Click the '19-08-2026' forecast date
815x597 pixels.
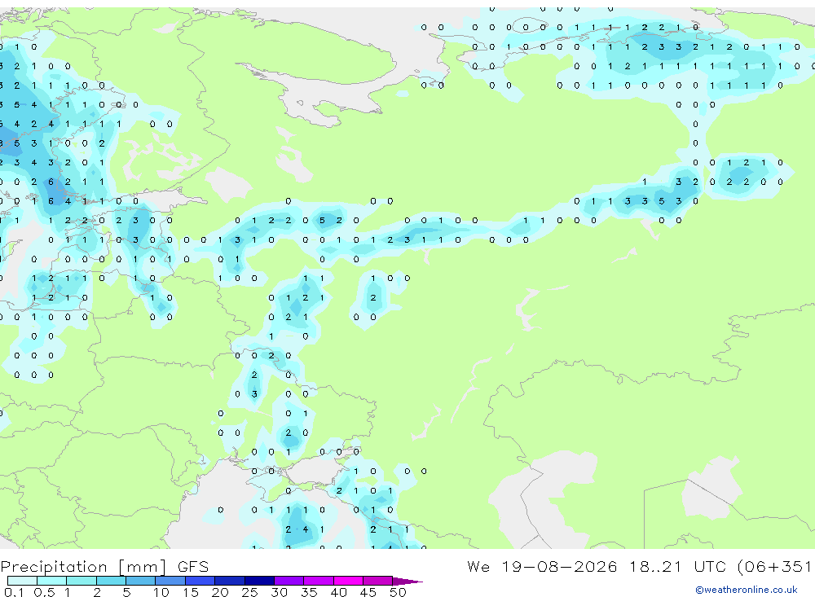[559, 566]
